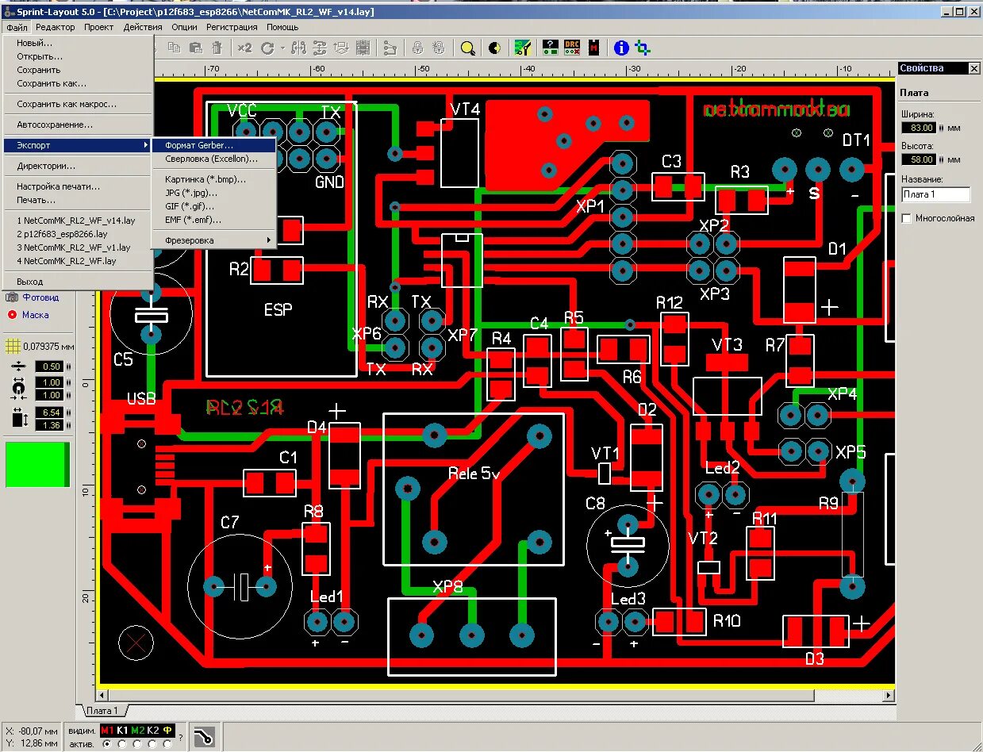This screenshot has height=752, width=983.
Task: Click the Paste toolbar icon
Action: click(196, 48)
